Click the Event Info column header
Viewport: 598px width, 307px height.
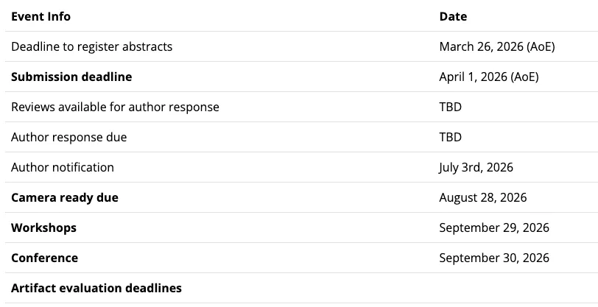[41, 16]
